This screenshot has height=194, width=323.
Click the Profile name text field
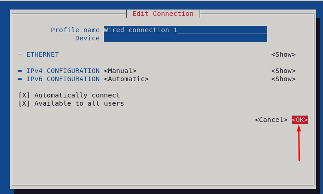point(186,30)
